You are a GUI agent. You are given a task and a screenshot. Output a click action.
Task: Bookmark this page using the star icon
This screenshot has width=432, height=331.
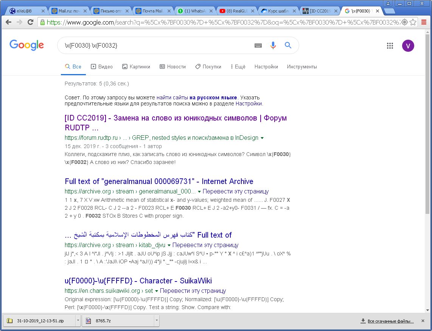[x=412, y=22]
